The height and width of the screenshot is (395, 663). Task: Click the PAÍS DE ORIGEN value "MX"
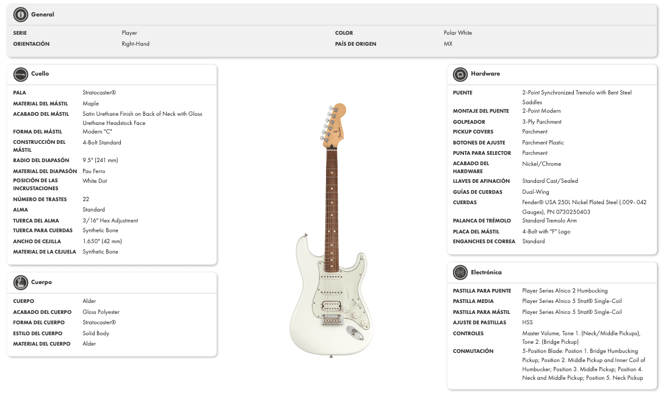point(448,44)
